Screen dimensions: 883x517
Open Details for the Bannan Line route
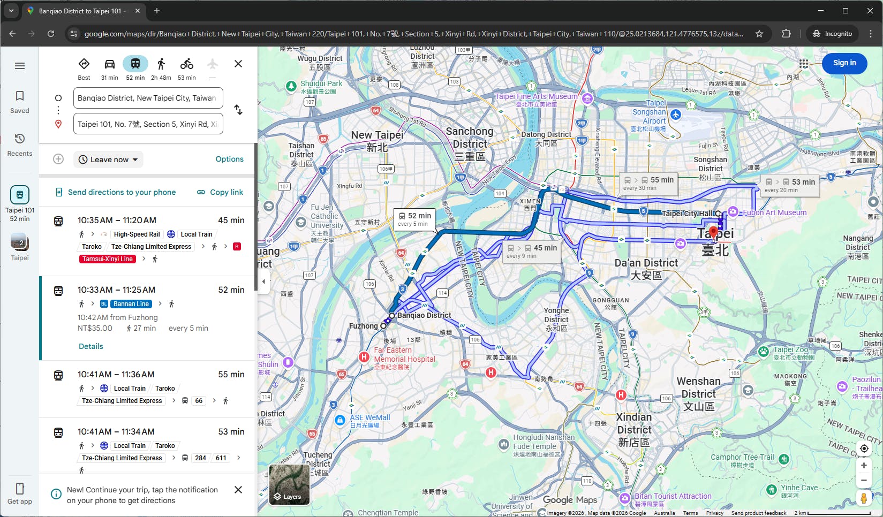coord(91,346)
